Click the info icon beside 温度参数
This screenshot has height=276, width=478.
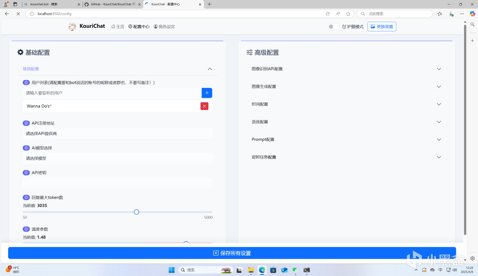coord(26,229)
